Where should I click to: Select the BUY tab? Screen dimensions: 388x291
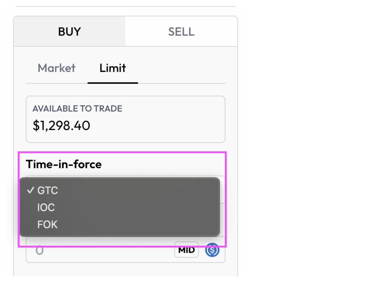(69, 31)
